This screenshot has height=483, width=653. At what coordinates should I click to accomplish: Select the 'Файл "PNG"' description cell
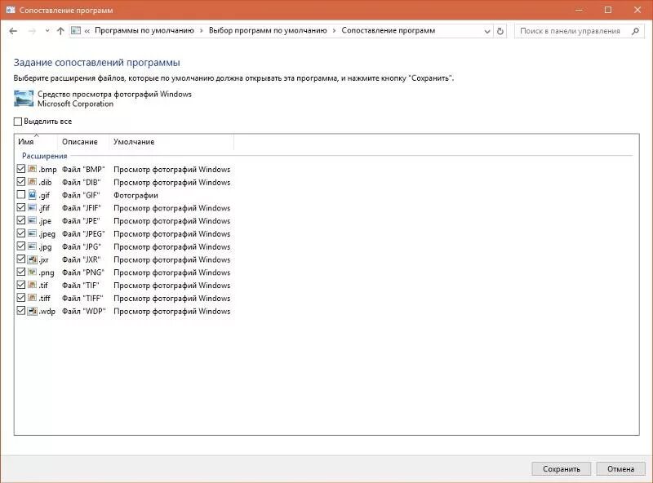pyautogui.click(x=83, y=273)
